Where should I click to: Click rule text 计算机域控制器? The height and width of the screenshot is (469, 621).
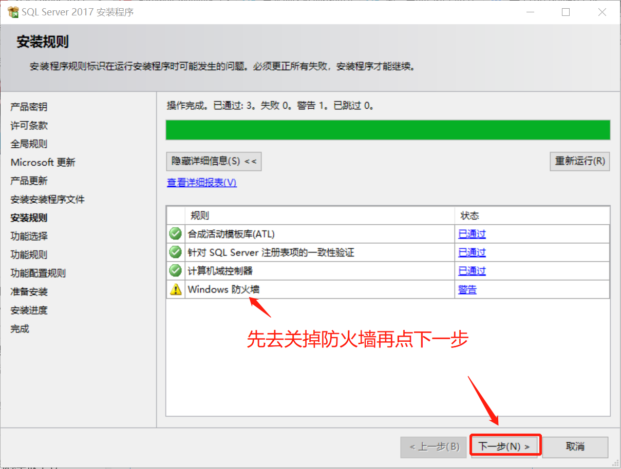[x=220, y=271]
